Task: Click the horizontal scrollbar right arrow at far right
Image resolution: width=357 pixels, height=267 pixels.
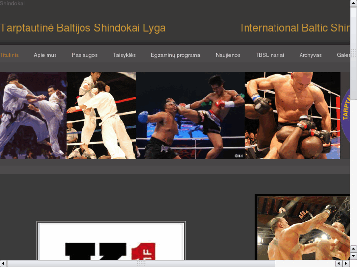Action: tap(346, 264)
